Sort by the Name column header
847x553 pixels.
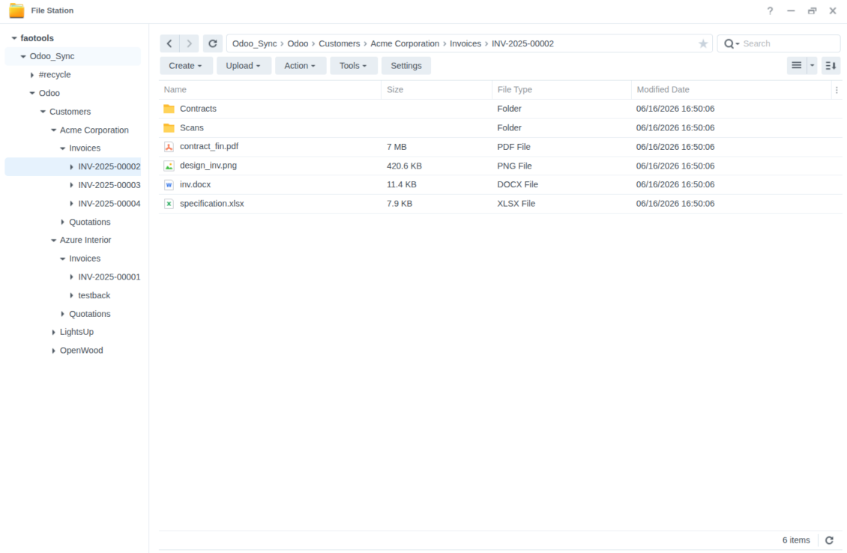270,90
